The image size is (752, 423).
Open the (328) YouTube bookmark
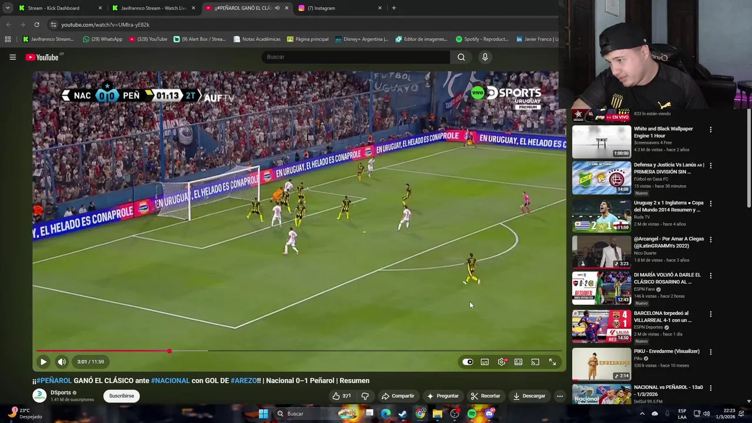(148, 39)
